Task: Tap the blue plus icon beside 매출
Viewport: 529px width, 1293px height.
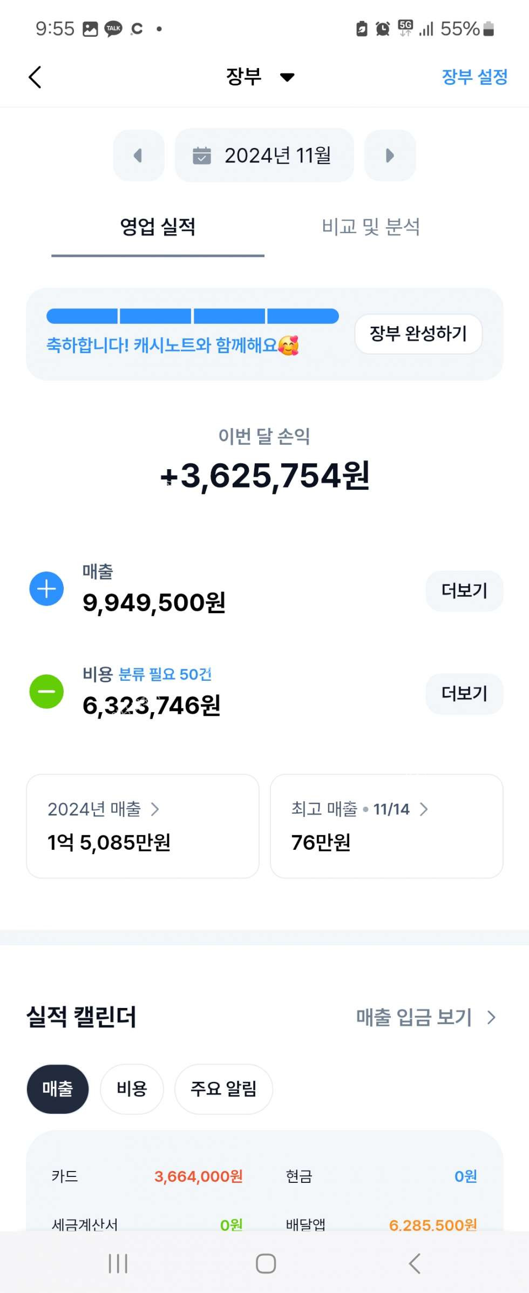Action: (x=46, y=588)
